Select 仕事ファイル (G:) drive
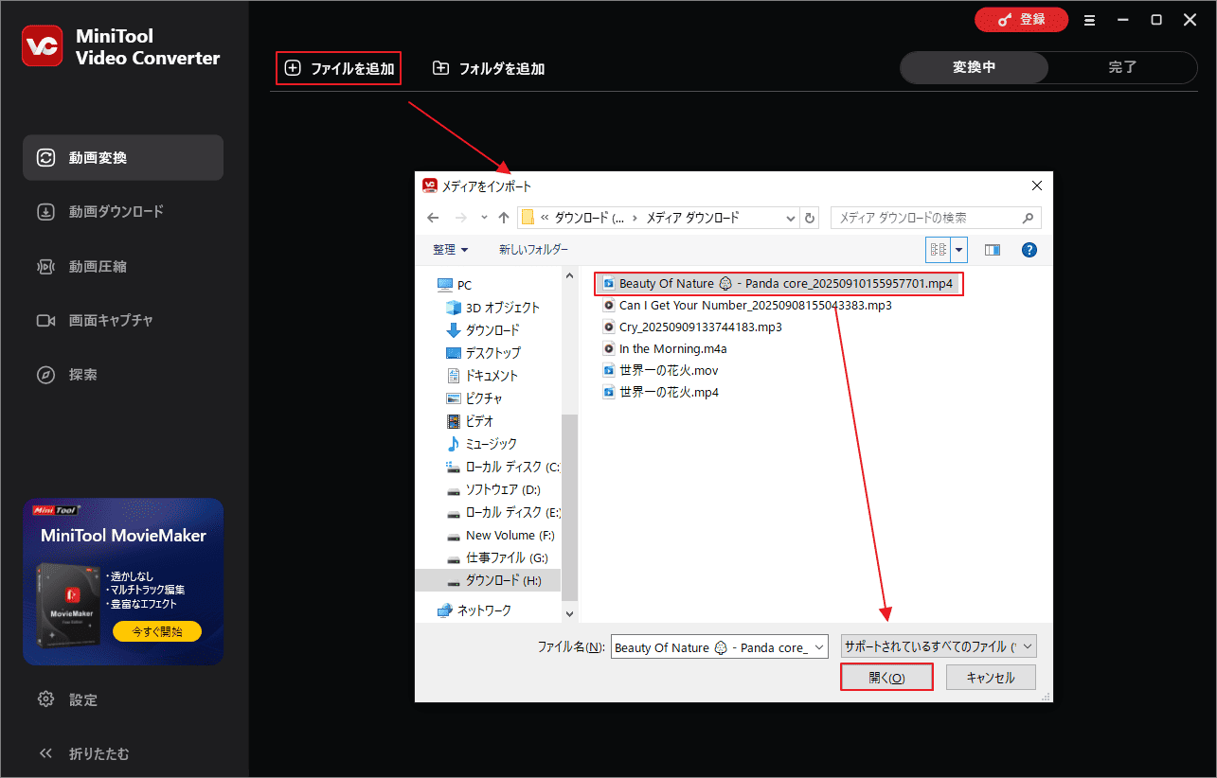This screenshot has height=778, width=1217. pyautogui.click(x=497, y=557)
